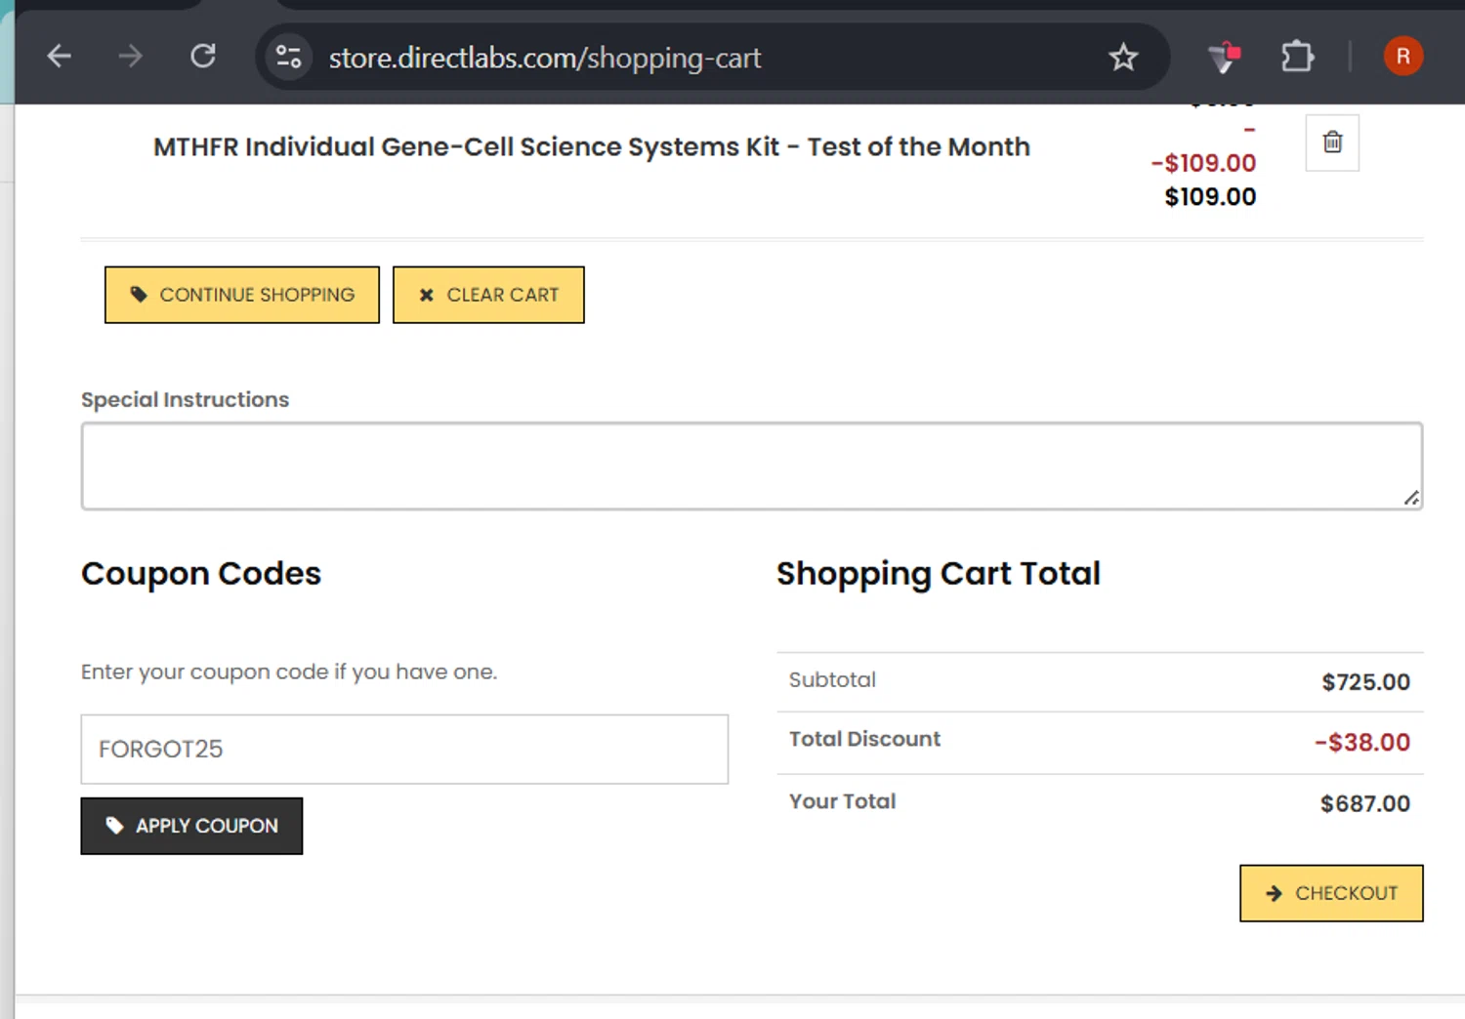The height and width of the screenshot is (1019, 1465).
Task: Open the MTHFR Individual Gene product name
Action: coord(591,147)
